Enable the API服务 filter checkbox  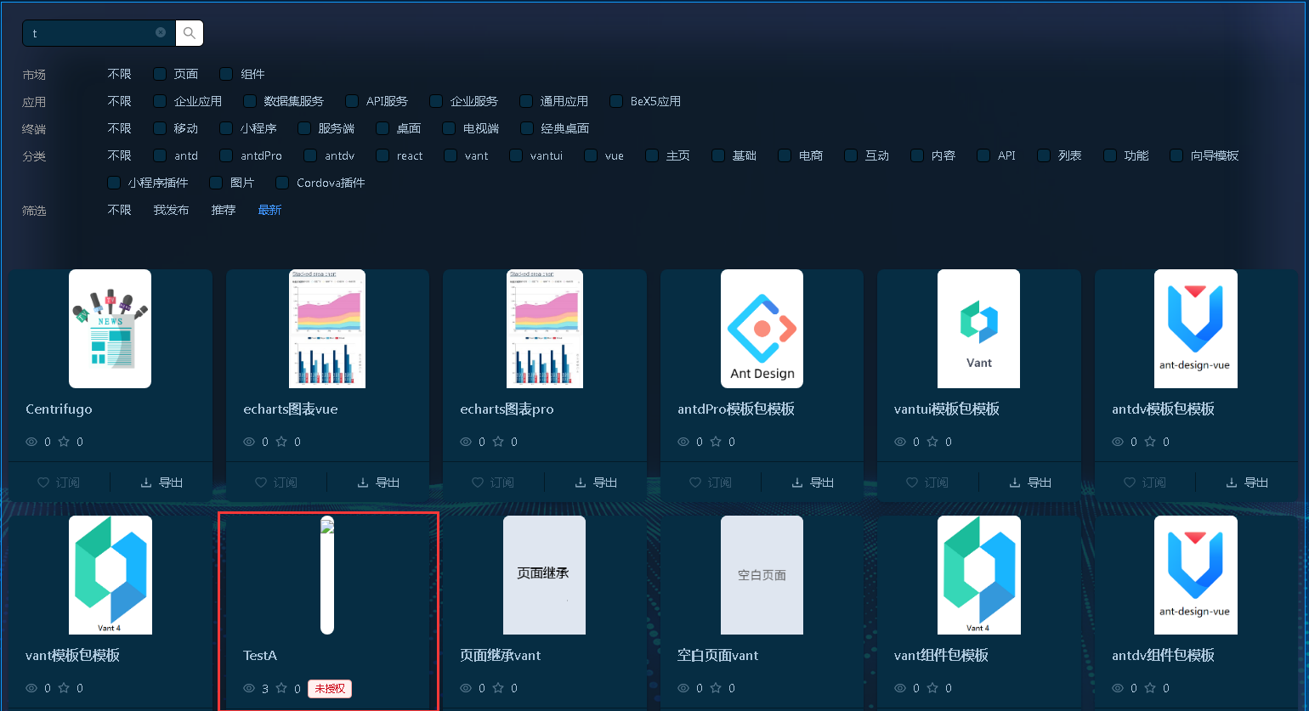click(352, 101)
